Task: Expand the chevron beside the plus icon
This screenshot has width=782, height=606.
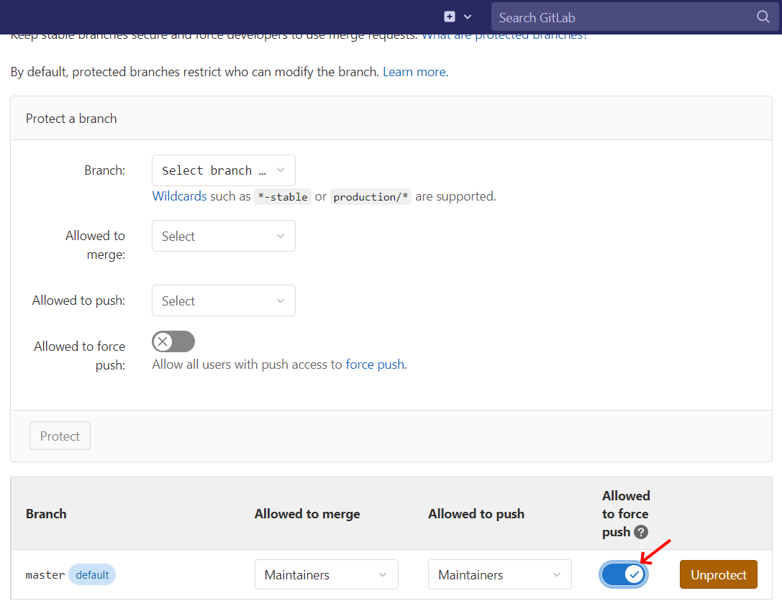Action: (468, 17)
